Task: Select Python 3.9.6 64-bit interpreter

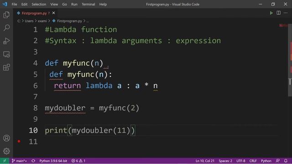Action: pos(53,161)
